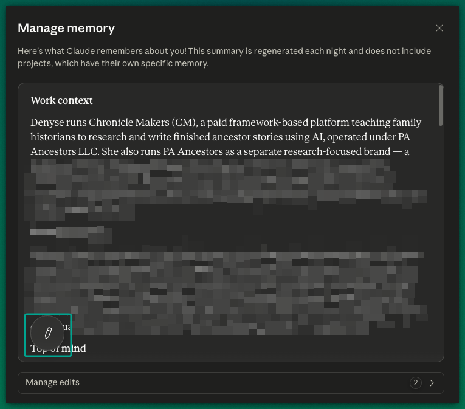Open the Manage edits row

[231, 383]
